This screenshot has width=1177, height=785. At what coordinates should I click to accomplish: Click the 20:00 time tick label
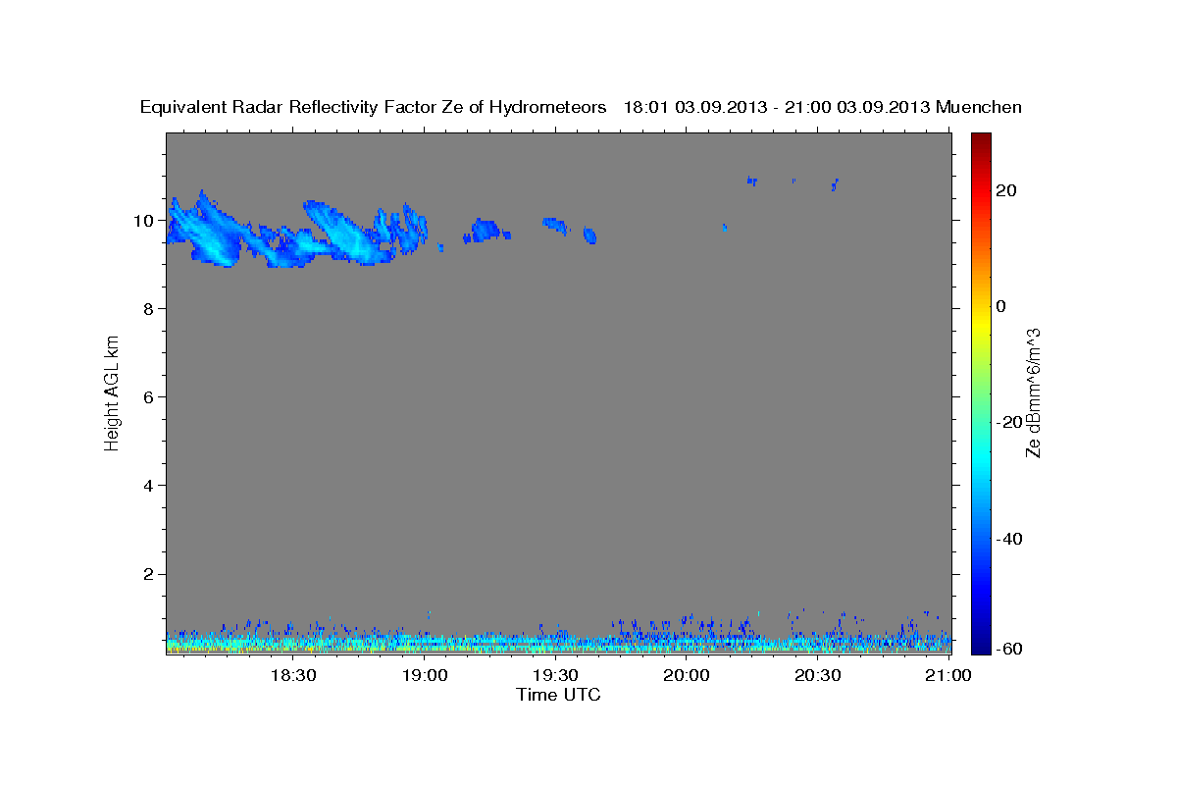coord(687,675)
